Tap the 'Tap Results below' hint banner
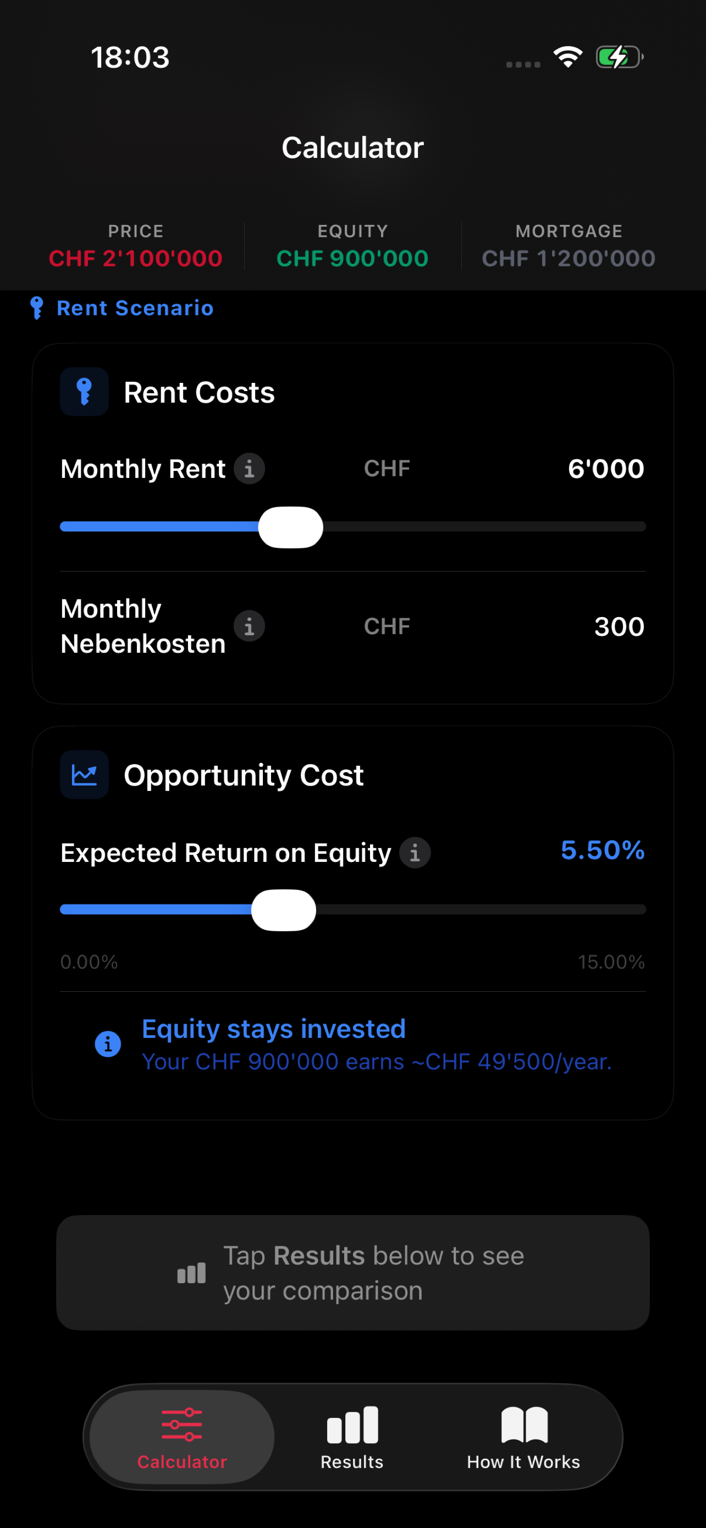 [352, 1273]
